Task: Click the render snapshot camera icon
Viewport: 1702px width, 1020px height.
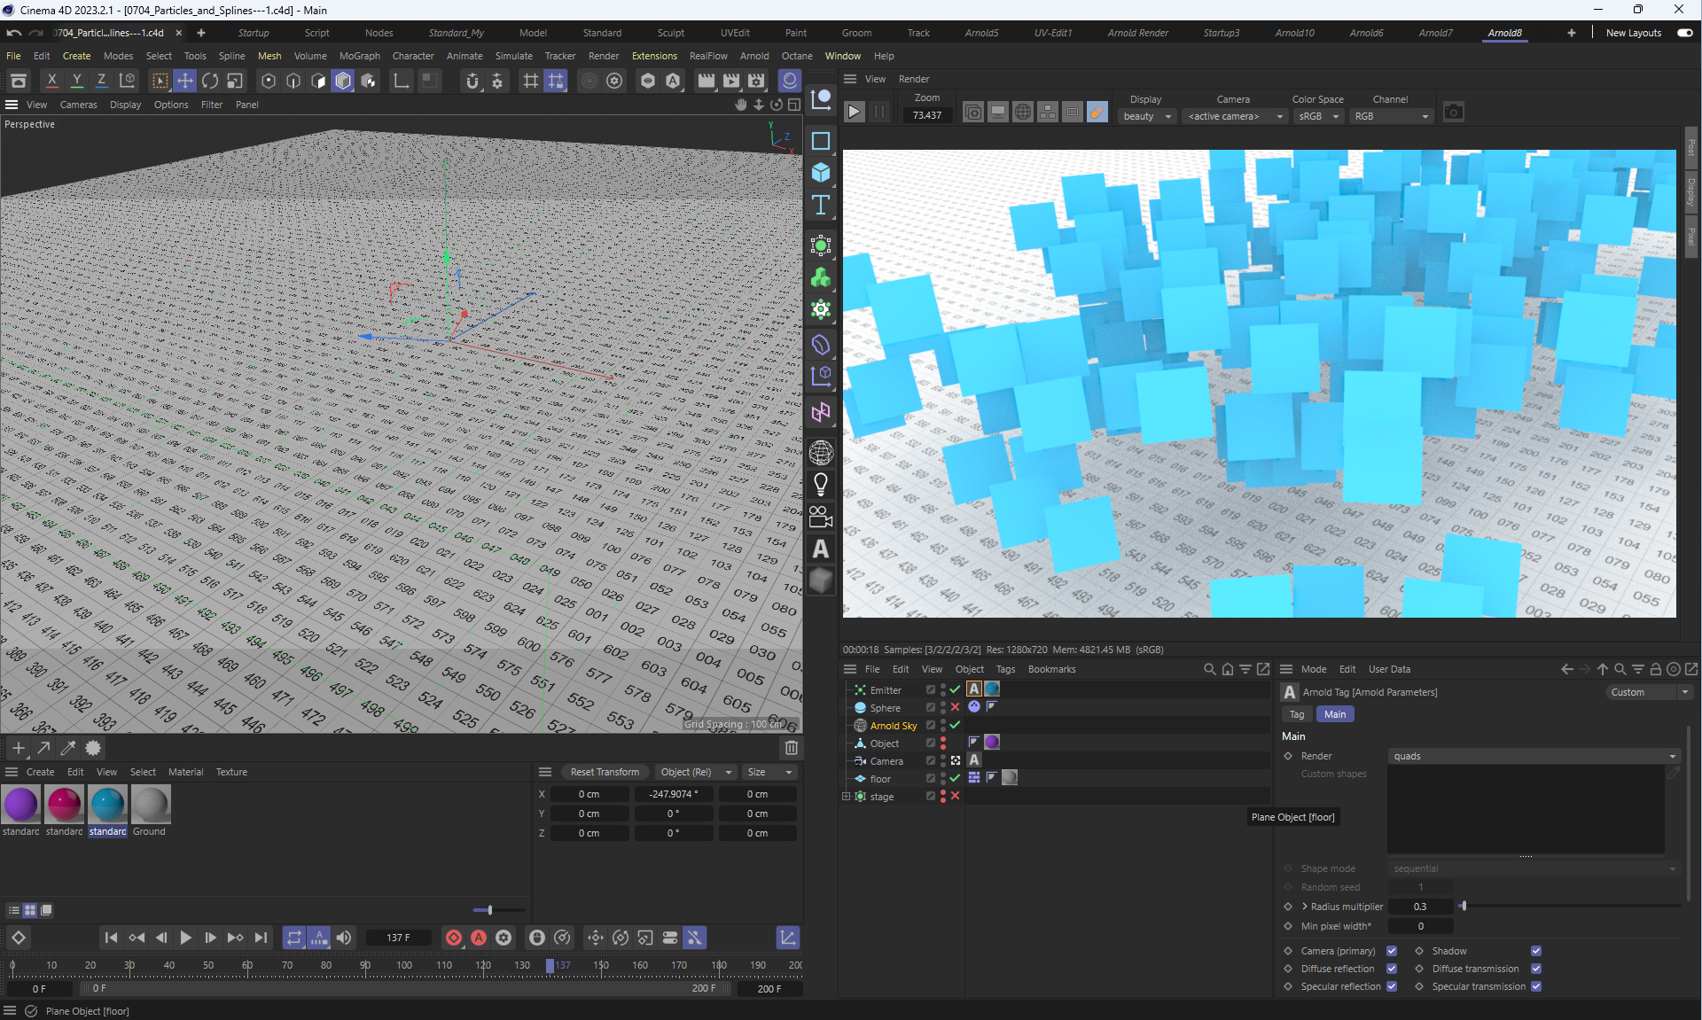Action: 1453,112
